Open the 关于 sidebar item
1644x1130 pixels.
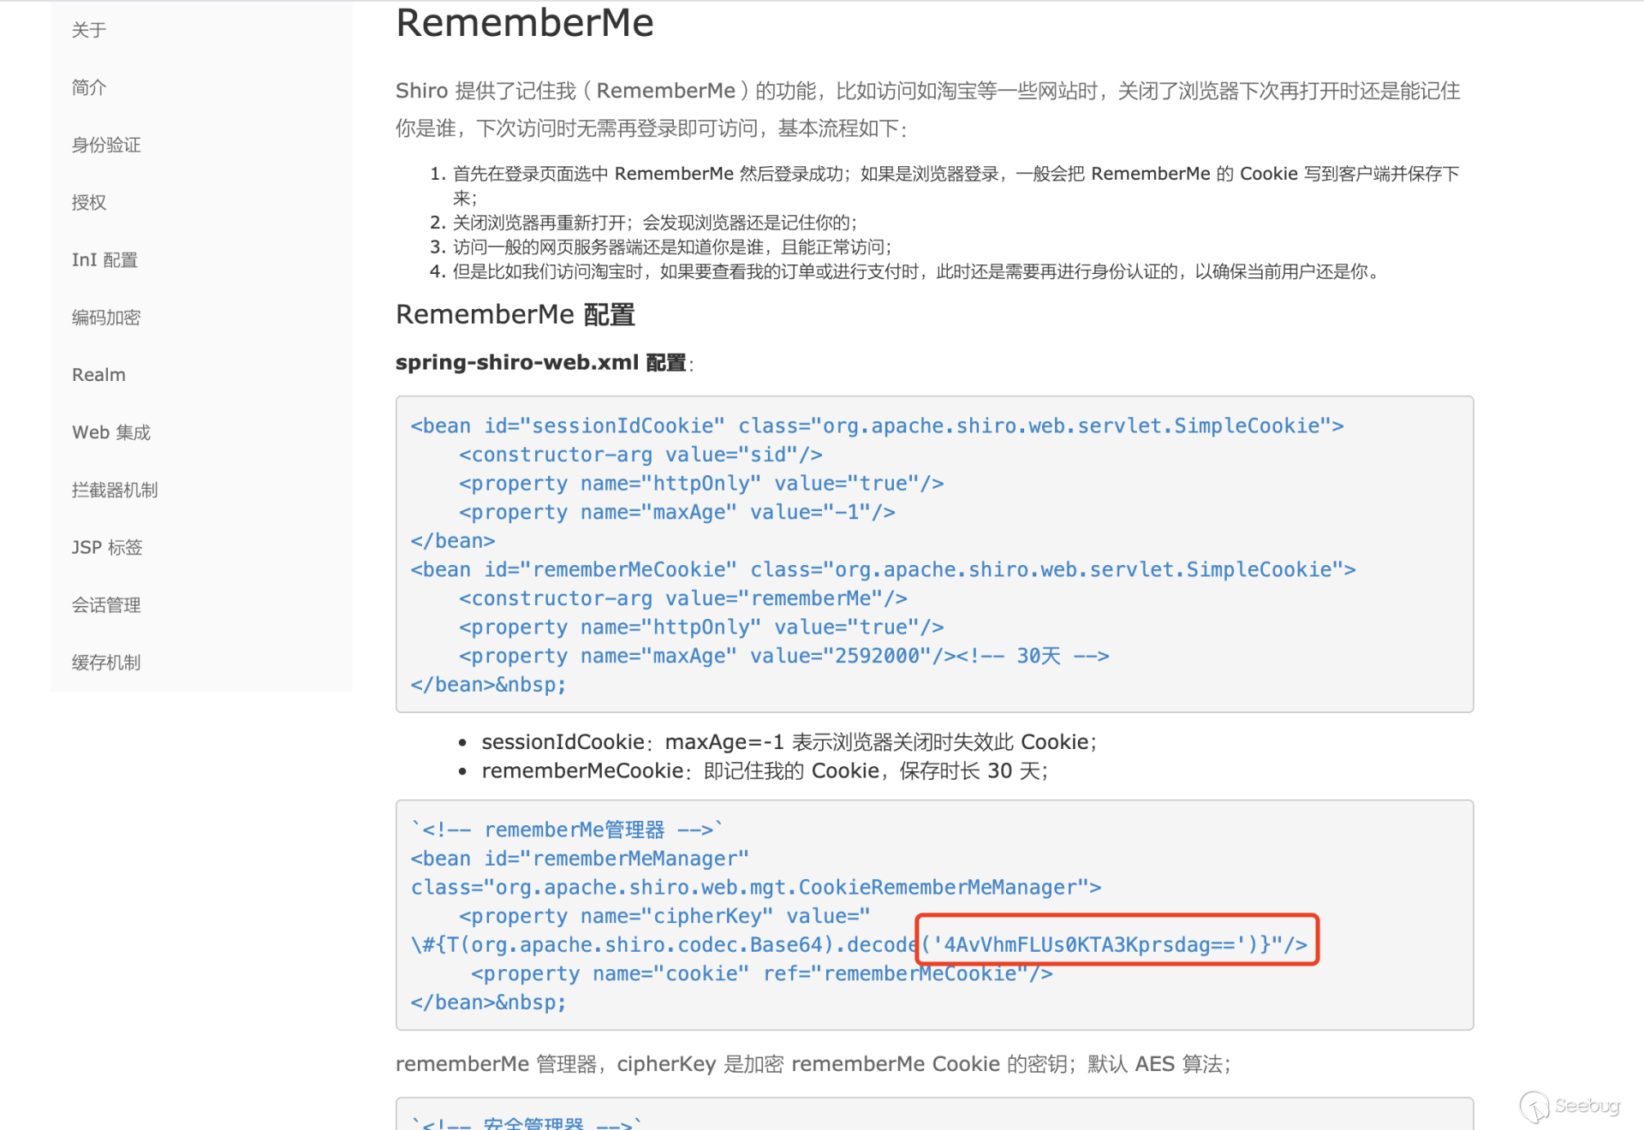[89, 30]
